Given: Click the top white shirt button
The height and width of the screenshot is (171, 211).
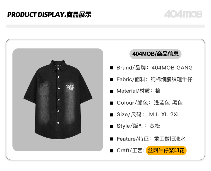Looking at the screenshot, I should point(59,69).
